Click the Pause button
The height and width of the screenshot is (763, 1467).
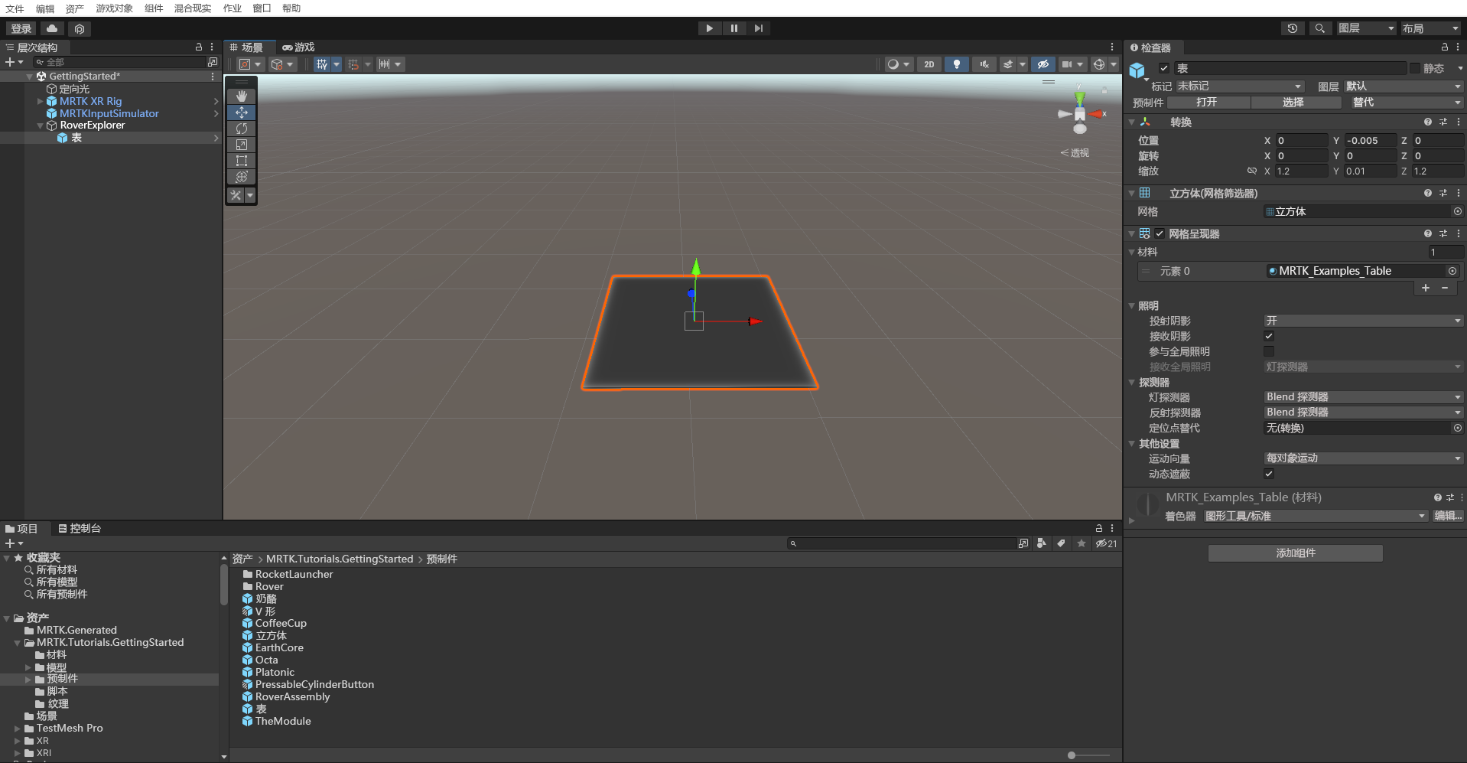[733, 28]
